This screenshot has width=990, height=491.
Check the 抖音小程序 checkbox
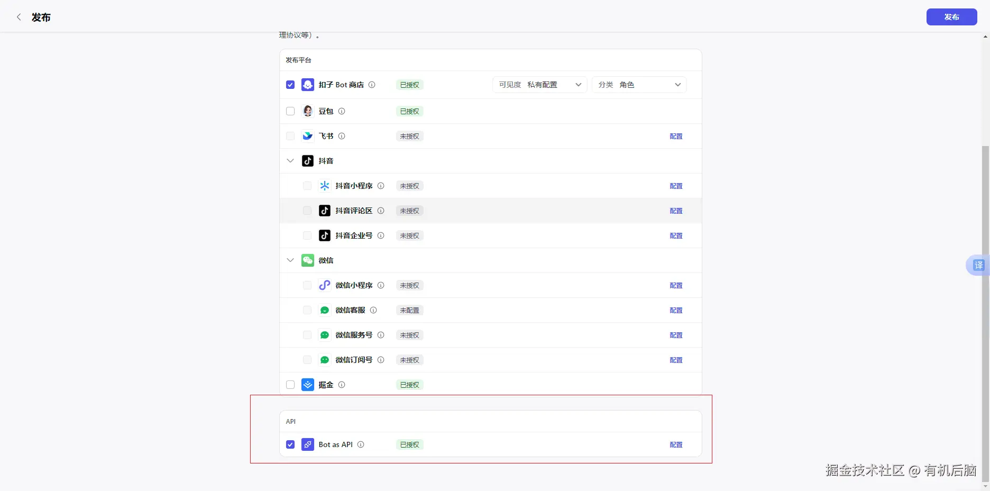pyautogui.click(x=307, y=186)
